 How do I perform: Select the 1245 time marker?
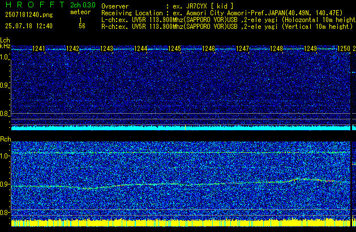tap(174, 49)
